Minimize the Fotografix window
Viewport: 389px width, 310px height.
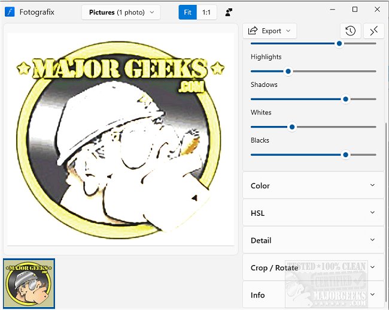pos(332,10)
